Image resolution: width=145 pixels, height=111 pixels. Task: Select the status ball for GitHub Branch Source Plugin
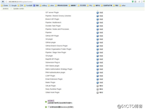pos(98,46)
